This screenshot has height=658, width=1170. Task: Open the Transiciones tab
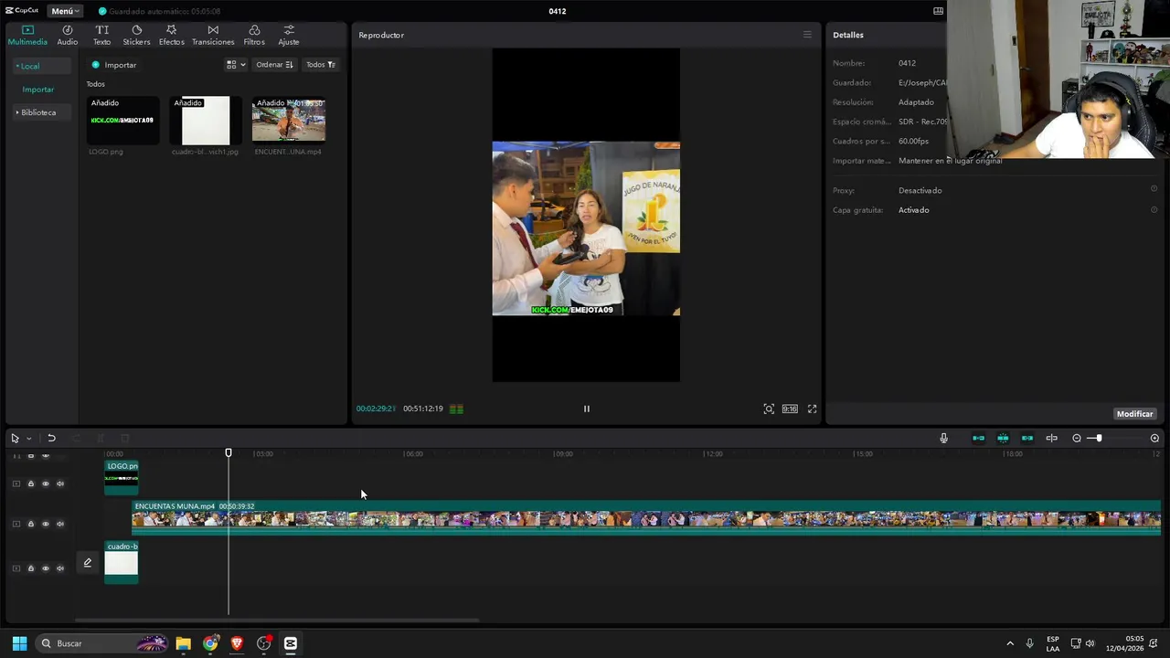[x=213, y=35]
